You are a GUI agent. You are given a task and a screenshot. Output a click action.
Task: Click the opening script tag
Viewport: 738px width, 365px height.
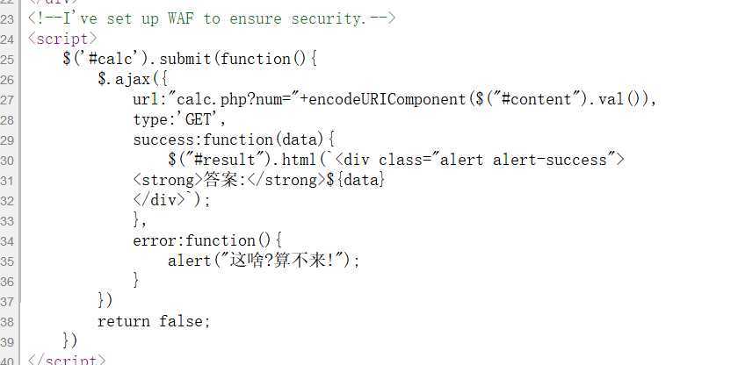(62, 39)
